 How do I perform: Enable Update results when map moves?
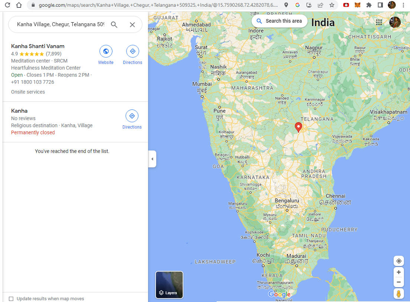click(x=11, y=299)
